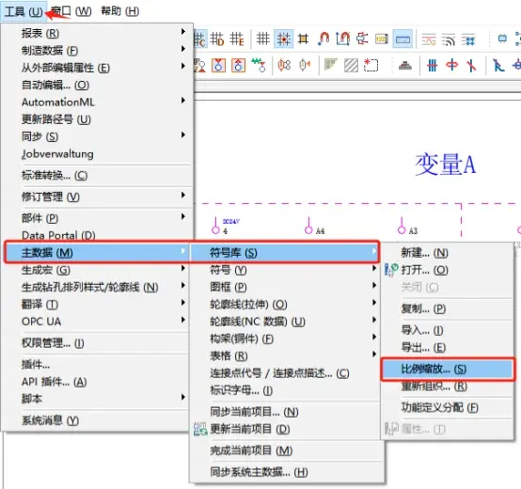Click the yellow 123 numbering icon

[x=382, y=39]
